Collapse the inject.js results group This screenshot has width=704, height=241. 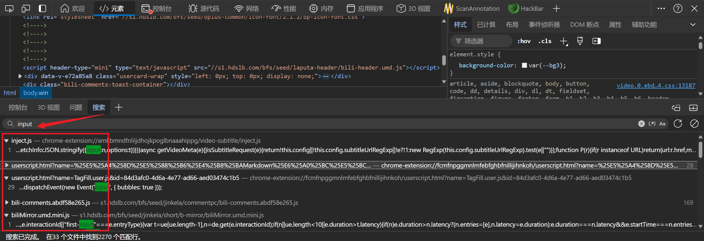tap(6, 141)
